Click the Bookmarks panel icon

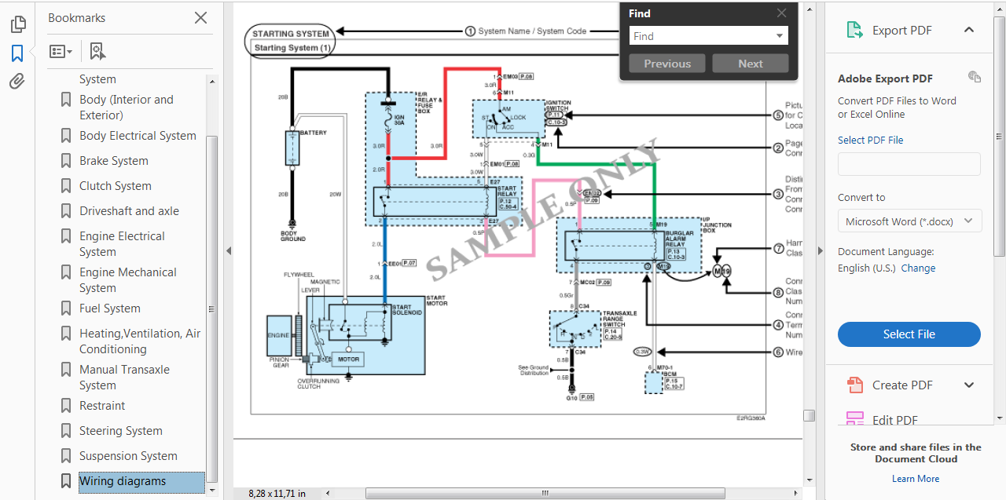click(x=17, y=53)
